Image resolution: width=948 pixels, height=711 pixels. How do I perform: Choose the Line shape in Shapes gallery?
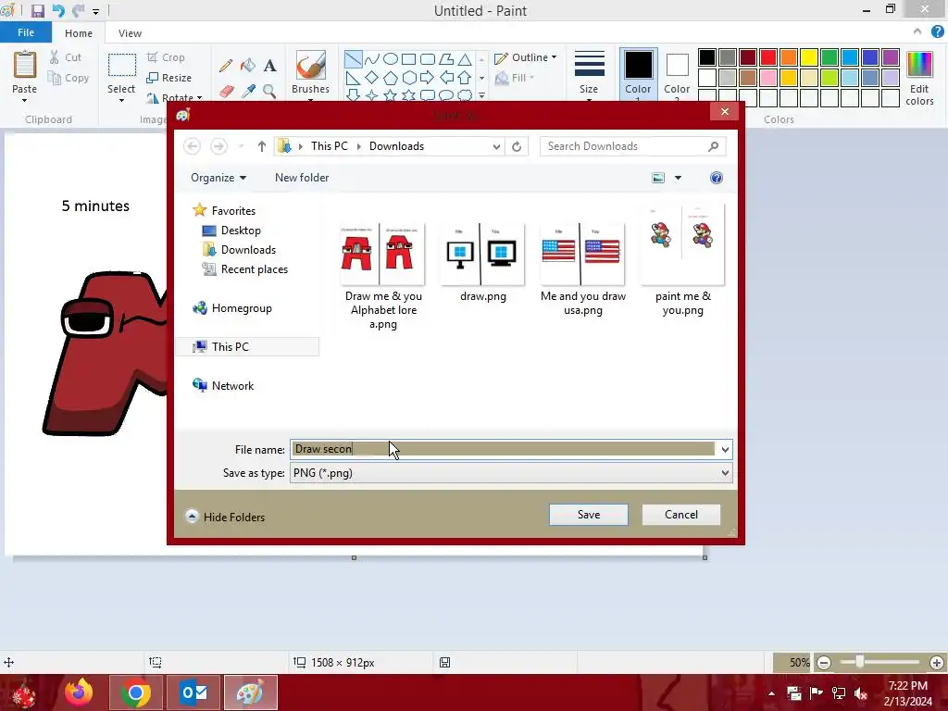(353, 59)
